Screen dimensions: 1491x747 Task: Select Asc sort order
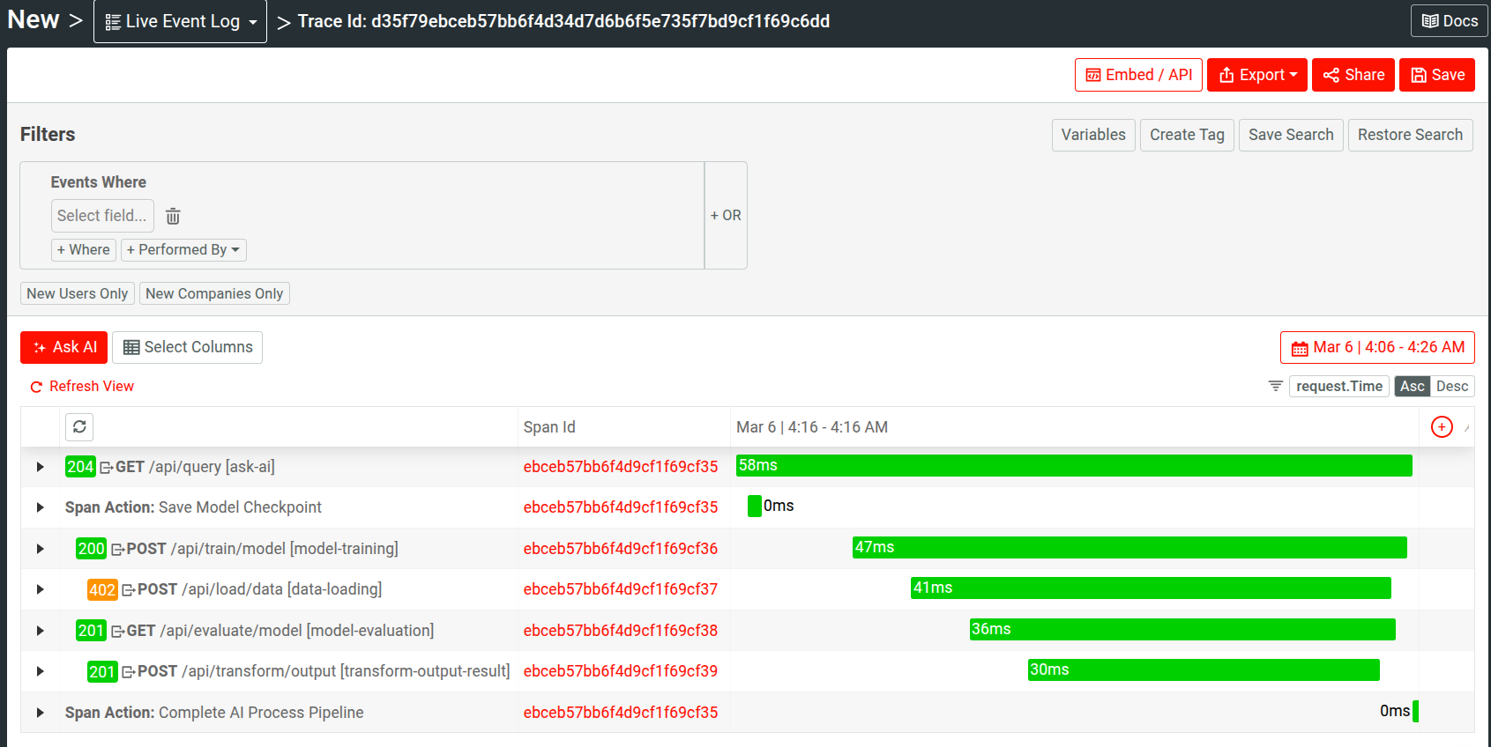click(1412, 386)
